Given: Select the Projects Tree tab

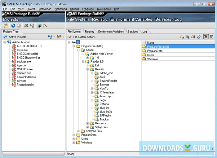Looking at the screenshot, I should coord(11,32).
